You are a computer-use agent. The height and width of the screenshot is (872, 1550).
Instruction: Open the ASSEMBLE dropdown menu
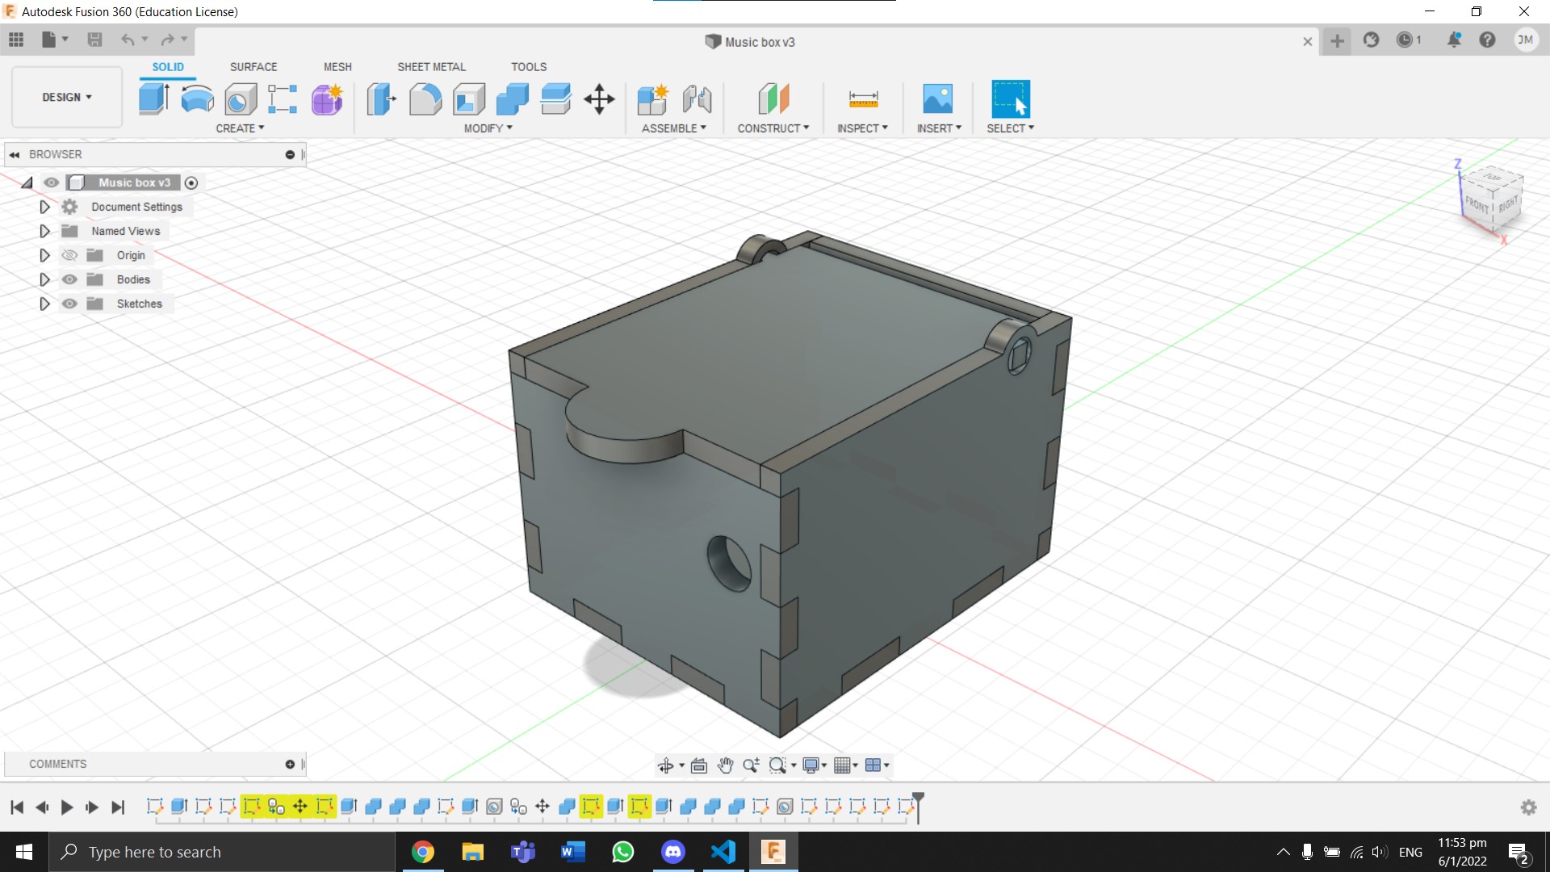coord(673,128)
